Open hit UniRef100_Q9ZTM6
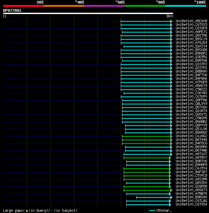 pyautogui.click(x=191, y=36)
